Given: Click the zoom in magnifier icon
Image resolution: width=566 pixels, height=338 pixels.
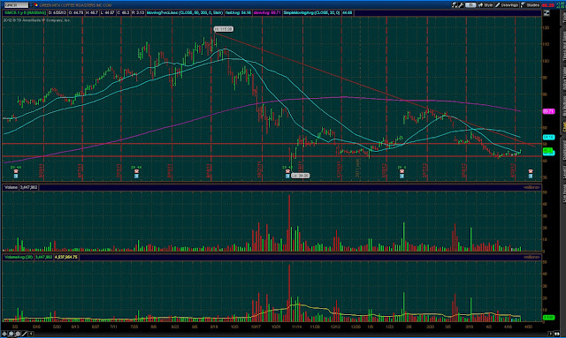Looking at the screenshot, I should tap(11, 334).
